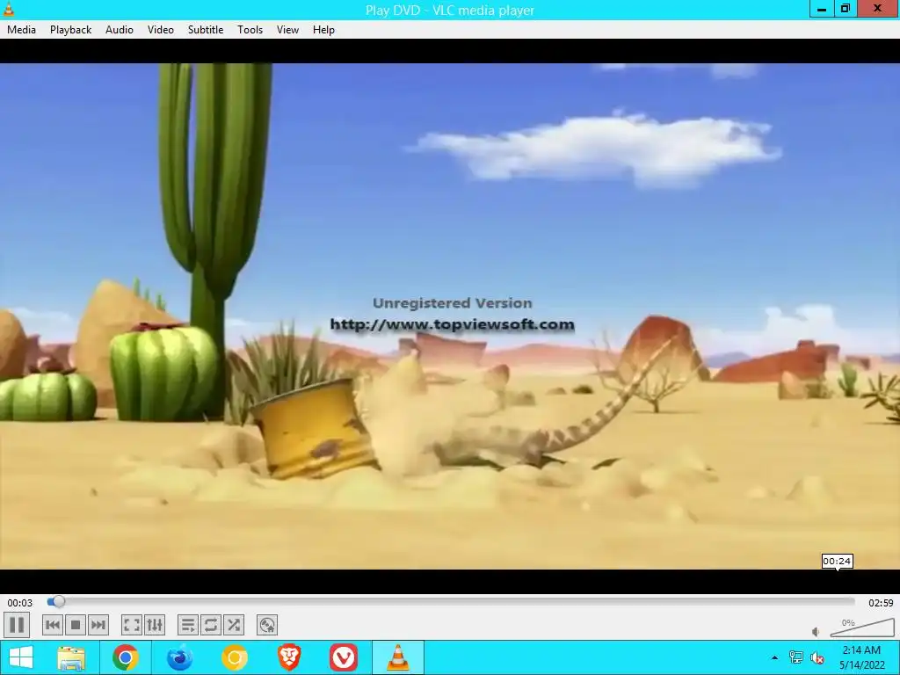Mute audio with the speaker icon

(816, 632)
